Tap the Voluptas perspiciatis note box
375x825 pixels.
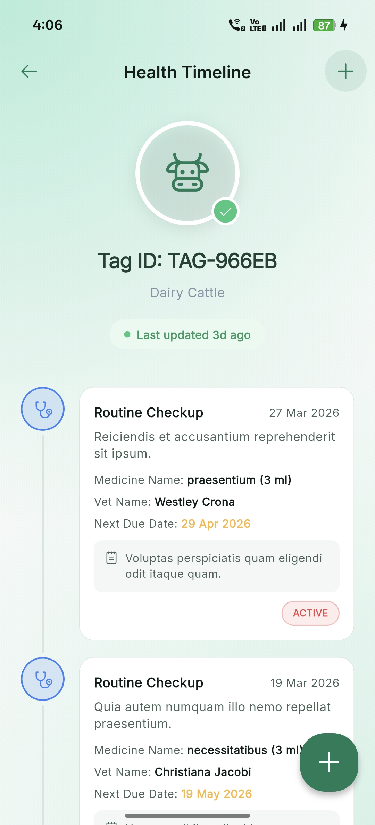(217, 566)
